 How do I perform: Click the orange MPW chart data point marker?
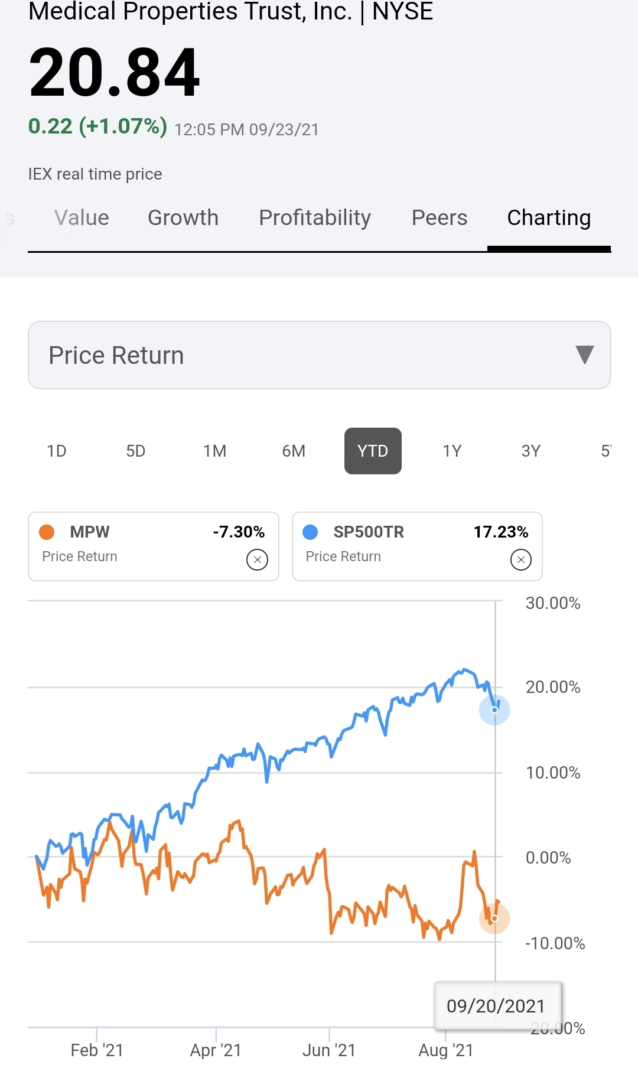(x=494, y=919)
